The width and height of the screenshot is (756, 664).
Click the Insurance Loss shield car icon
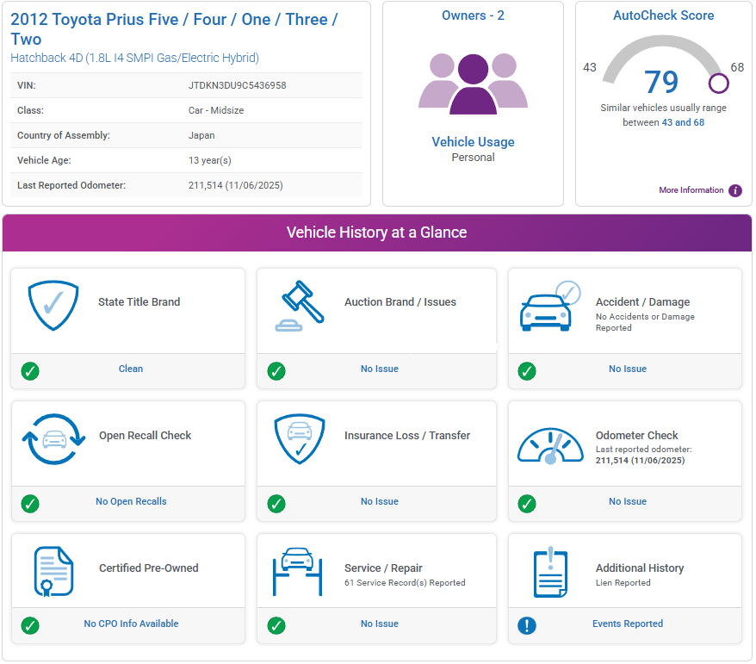pos(299,439)
